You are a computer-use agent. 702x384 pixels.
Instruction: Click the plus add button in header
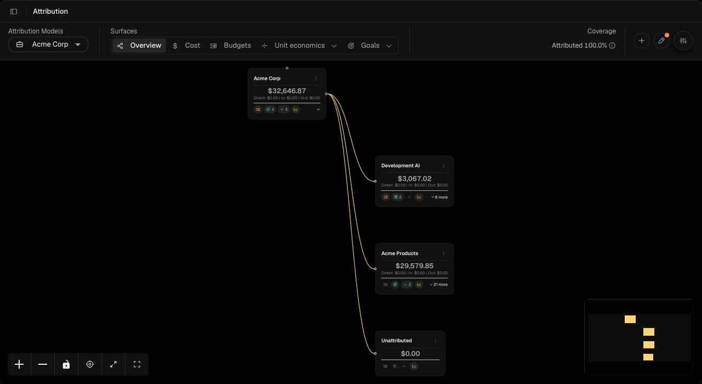click(x=642, y=41)
